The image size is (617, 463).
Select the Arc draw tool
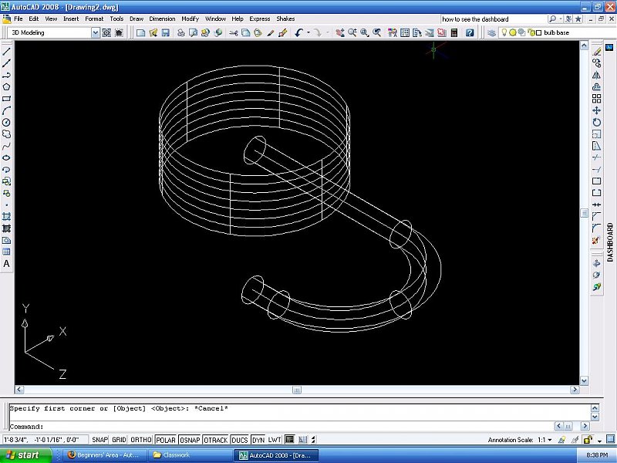[6, 110]
